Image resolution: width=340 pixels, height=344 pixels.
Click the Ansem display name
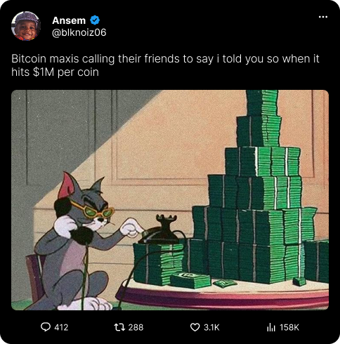69,20
